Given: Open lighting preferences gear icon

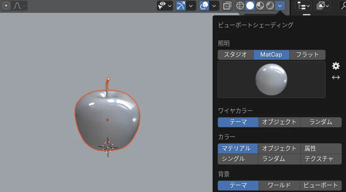Looking at the screenshot, I should point(336,66).
